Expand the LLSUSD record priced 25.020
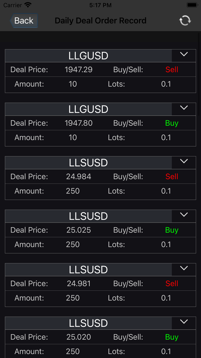This screenshot has height=358, width=201. coord(184,322)
